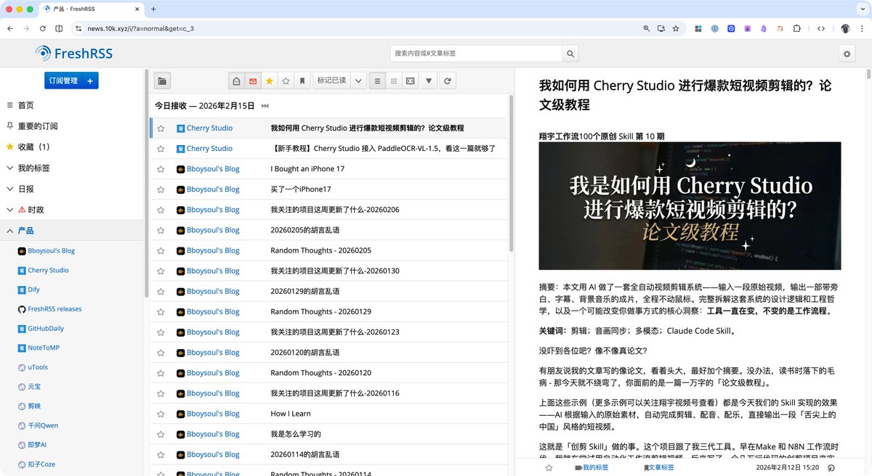The image size is (872, 476).
Task: Switch to reader view book icon
Action: click(411, 81)
